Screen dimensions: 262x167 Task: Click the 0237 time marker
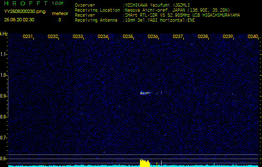178,36
